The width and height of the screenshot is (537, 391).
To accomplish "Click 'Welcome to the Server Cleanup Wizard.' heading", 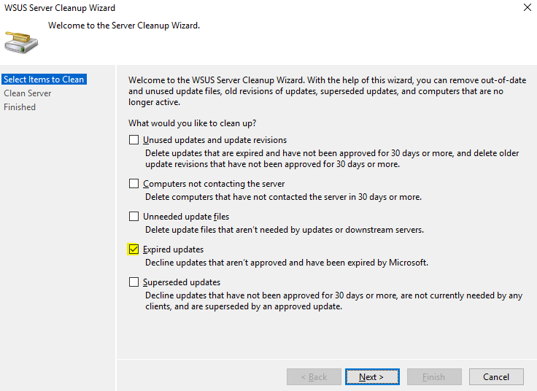I will (124, 26).
